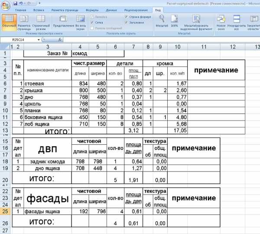Open the Формулы ribbon tab
The height and width of the screenshot is (234, 260).
(x=92, y=10)
